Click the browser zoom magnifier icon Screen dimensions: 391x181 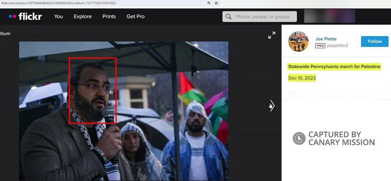[x=209, y=3]
